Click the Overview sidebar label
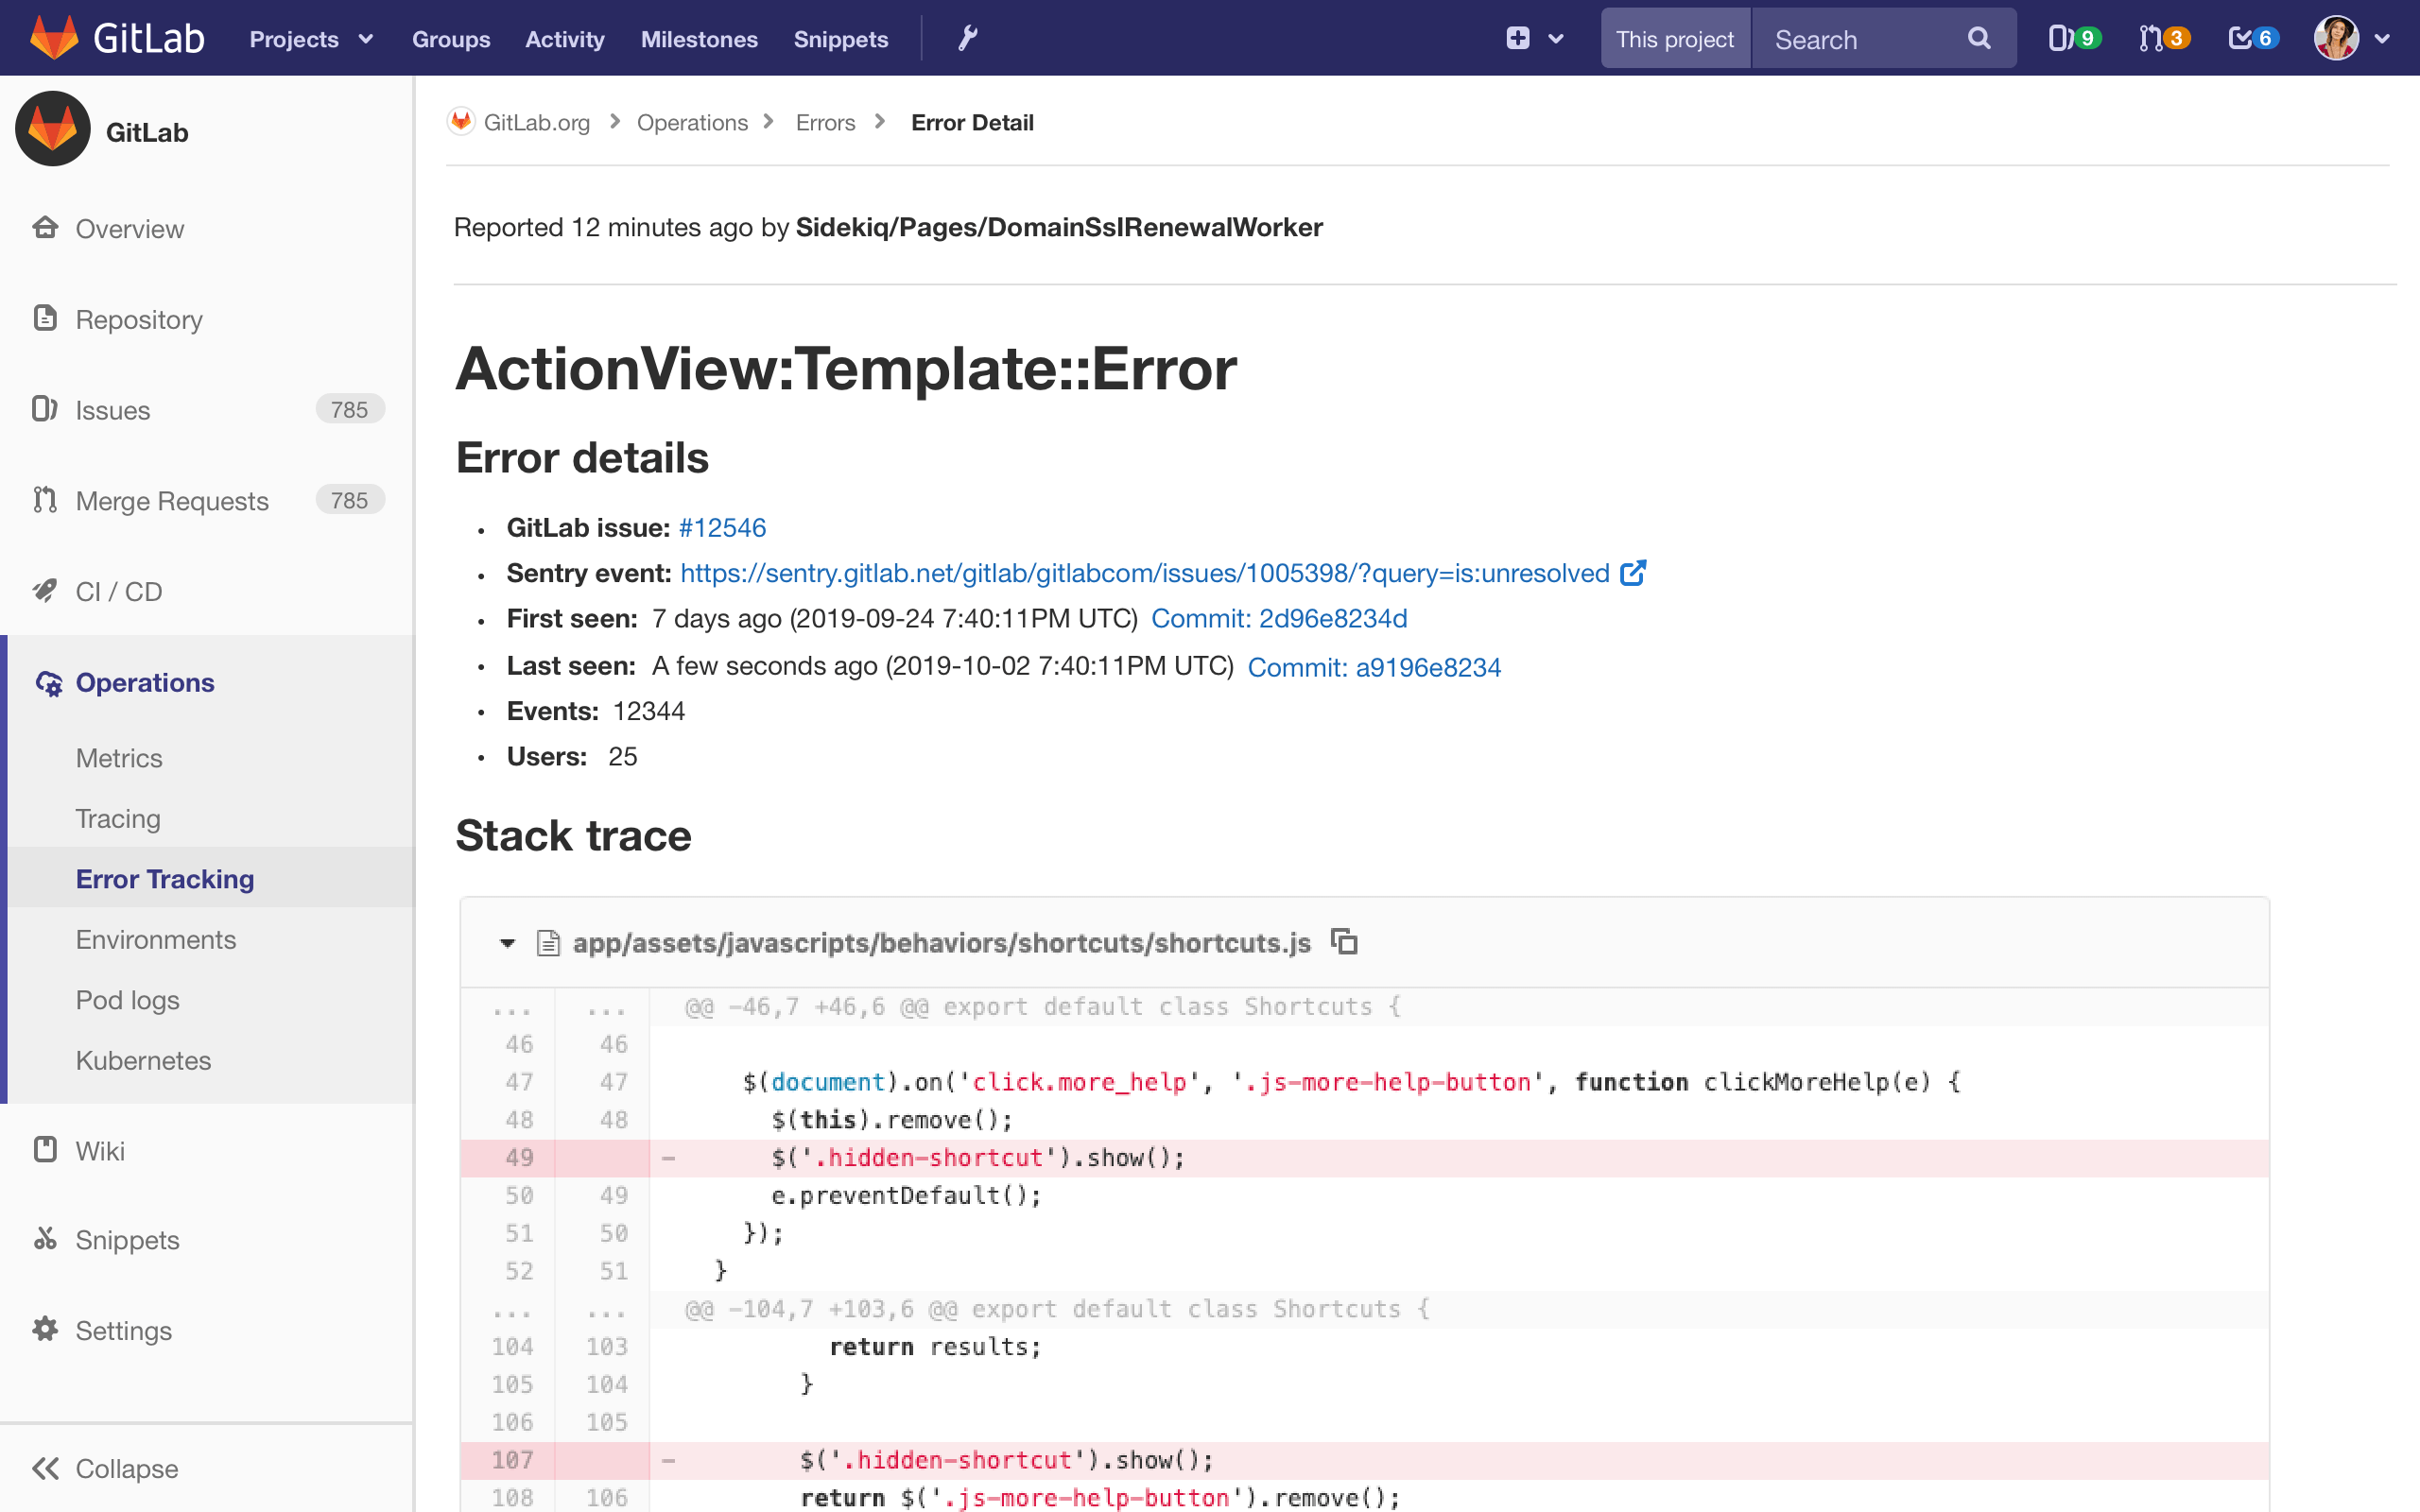 pyautogui.click(x=130, y=228)
